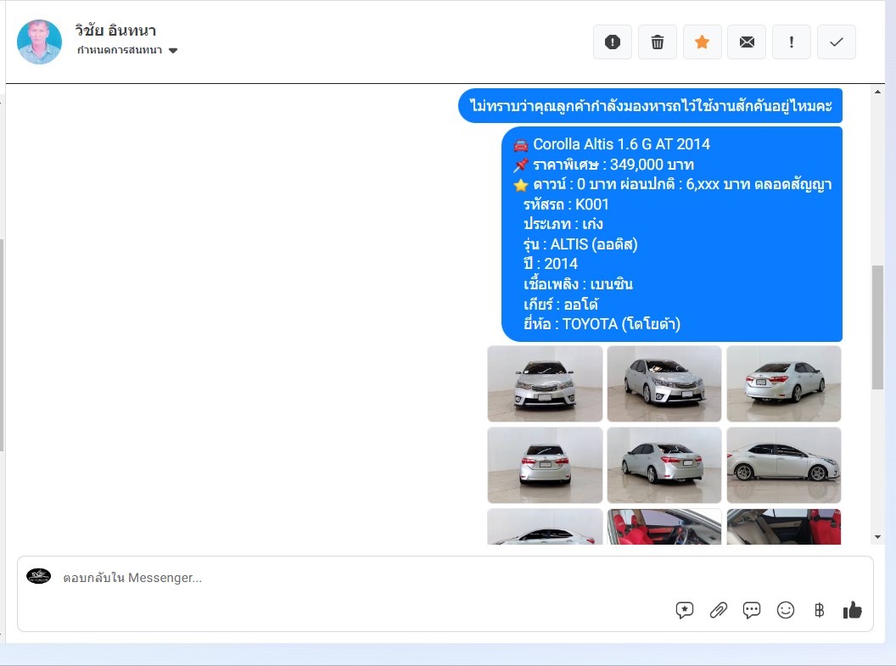896x666 pixels.
Task: Request payment using the baht currency icon
Action: tap(819, 610)
